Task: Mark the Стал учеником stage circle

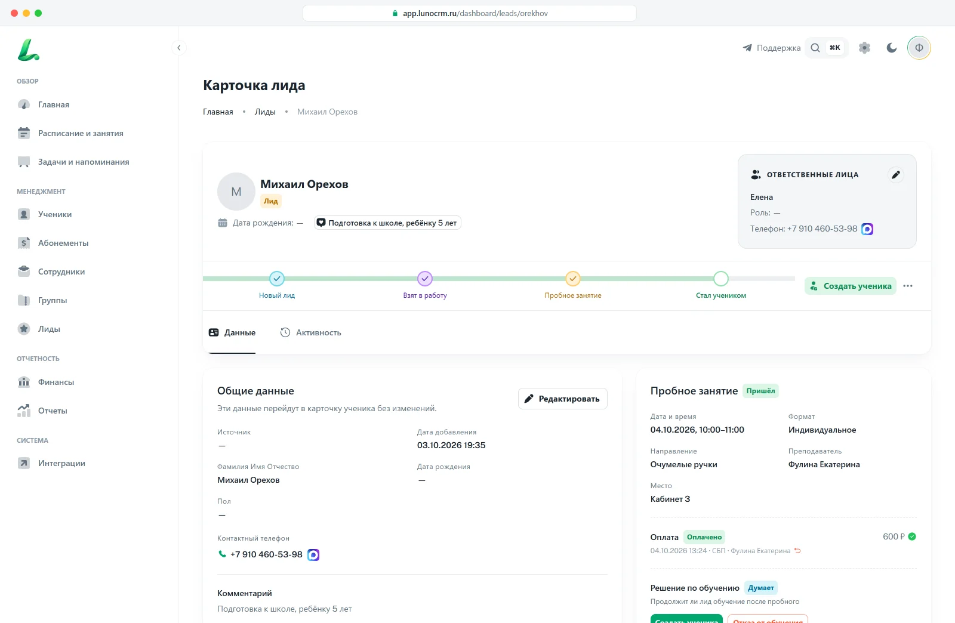Action: (x=721, y=279)
